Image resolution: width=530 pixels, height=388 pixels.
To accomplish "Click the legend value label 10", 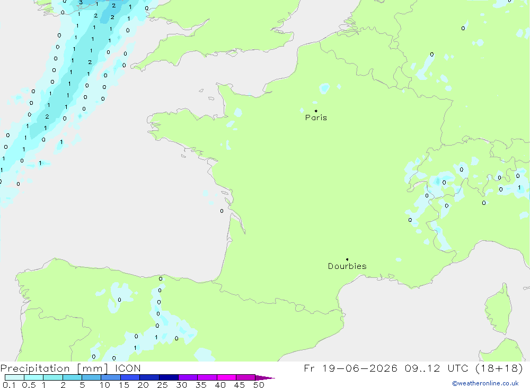I will (105, 385).
